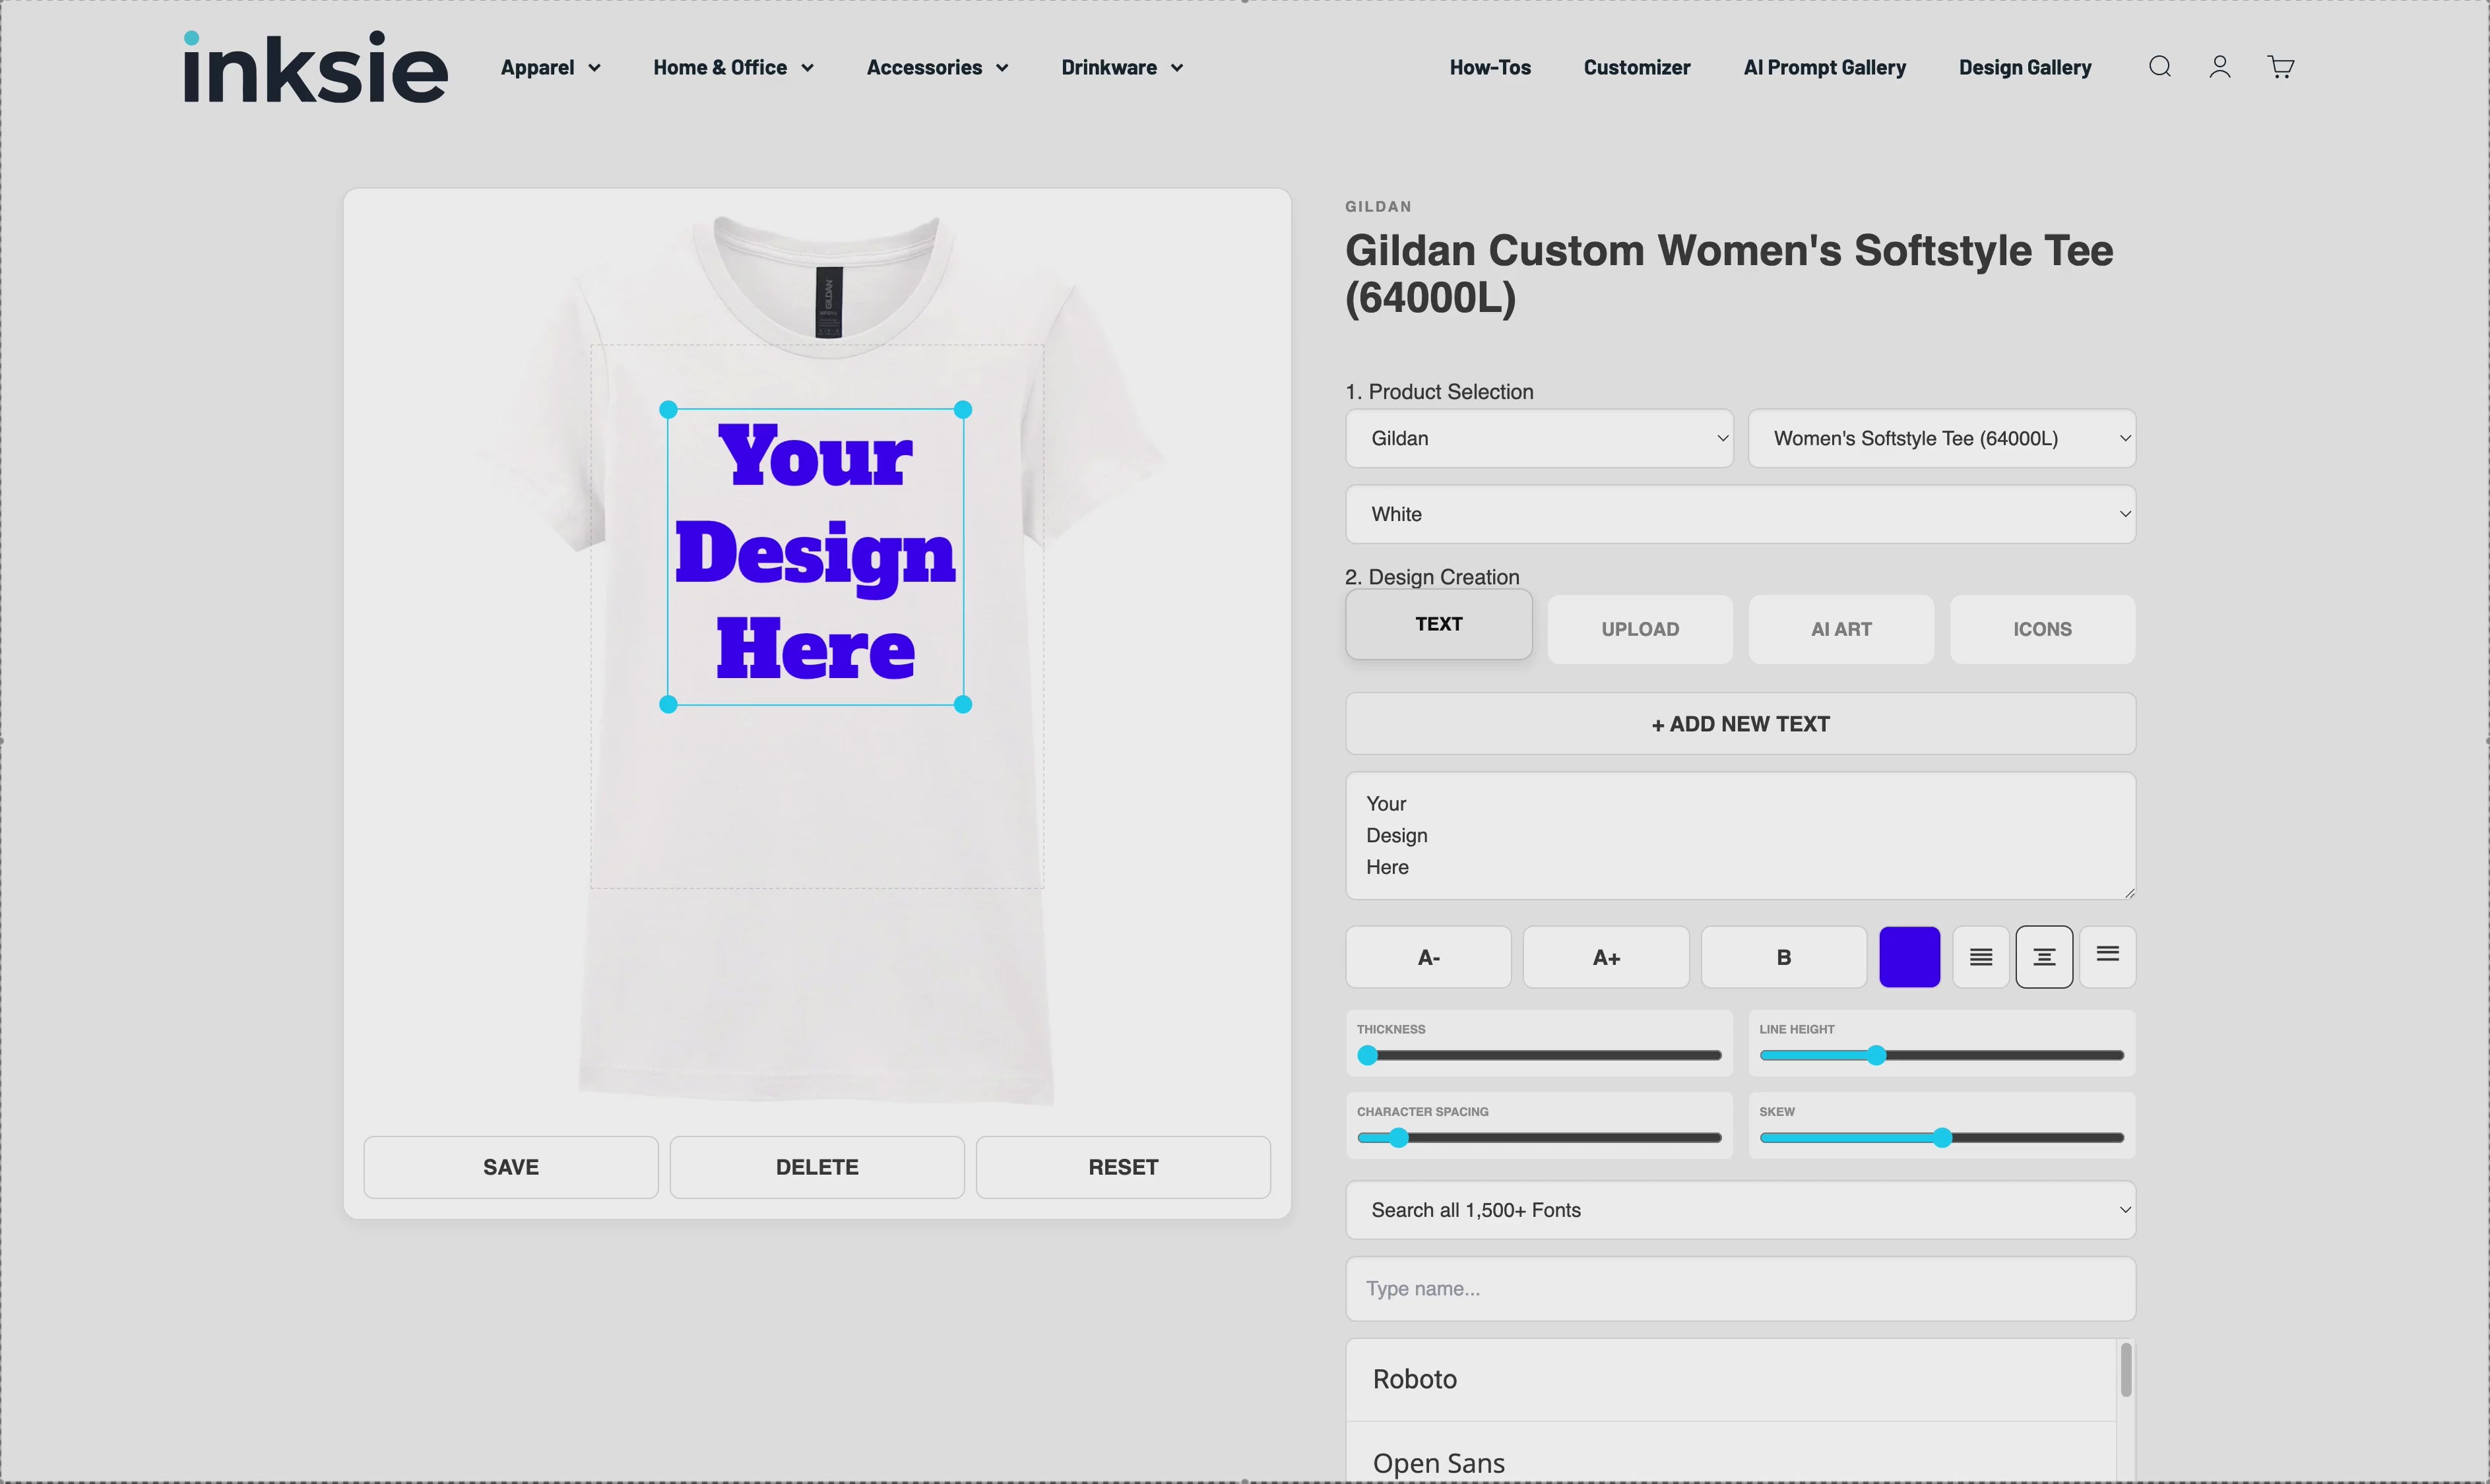Open the shopping cart icon
The image size is (2490, 1484).
[2280, 67]
